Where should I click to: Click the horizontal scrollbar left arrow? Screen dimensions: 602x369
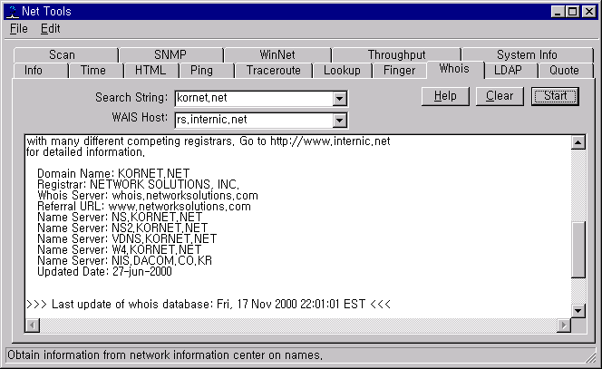[33, 325]
